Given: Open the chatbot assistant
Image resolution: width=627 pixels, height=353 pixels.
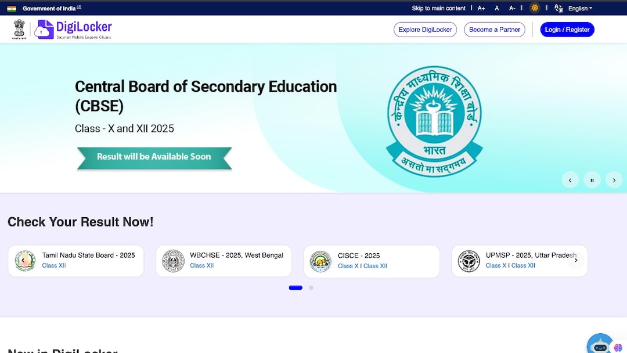Looking at the screenshot, I should click(599, 343).
